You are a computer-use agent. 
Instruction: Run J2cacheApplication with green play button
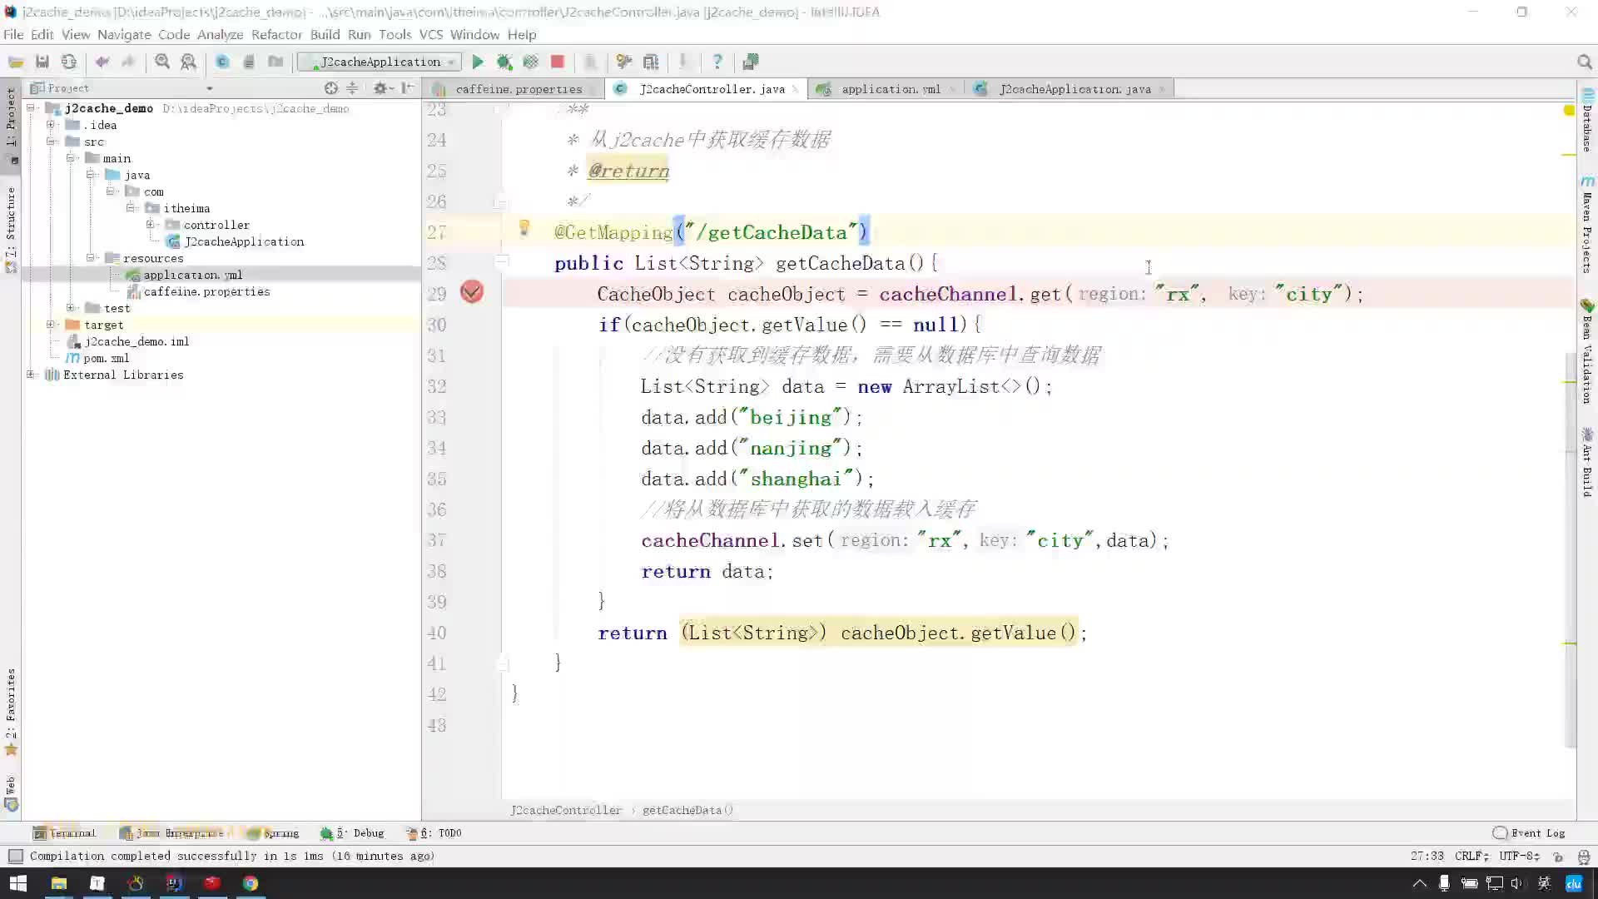(478, 62)
